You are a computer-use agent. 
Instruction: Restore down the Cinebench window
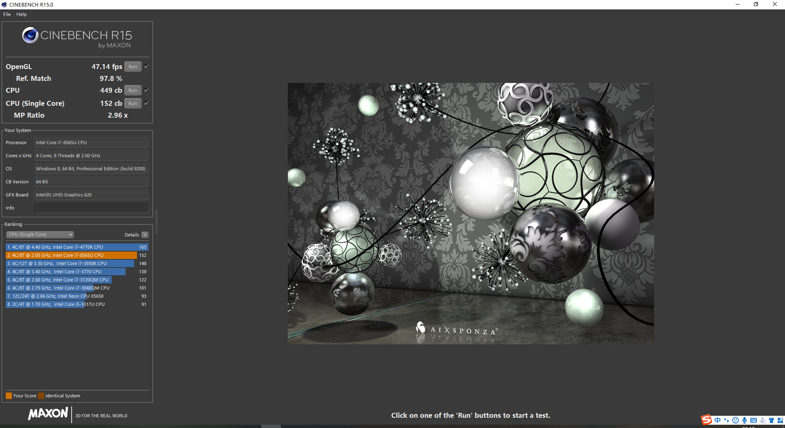pos(756,4)
